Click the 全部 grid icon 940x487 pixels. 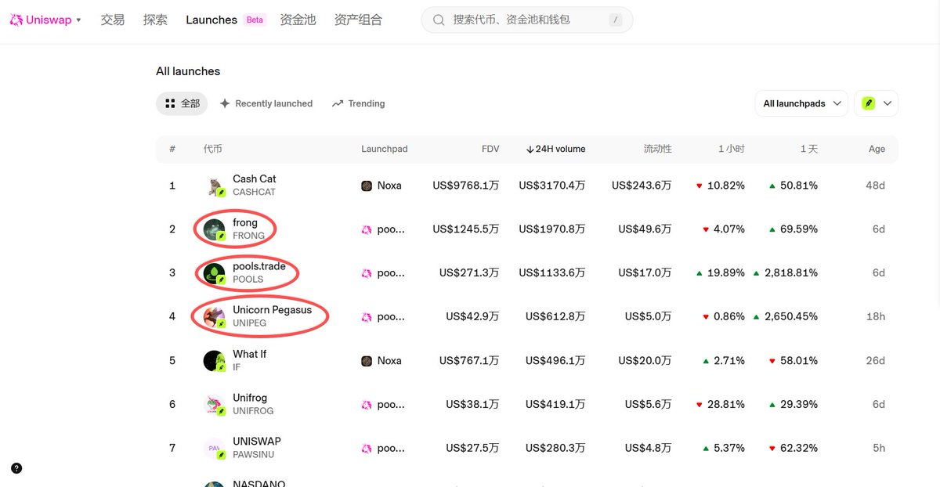click(x=170, y=103)
